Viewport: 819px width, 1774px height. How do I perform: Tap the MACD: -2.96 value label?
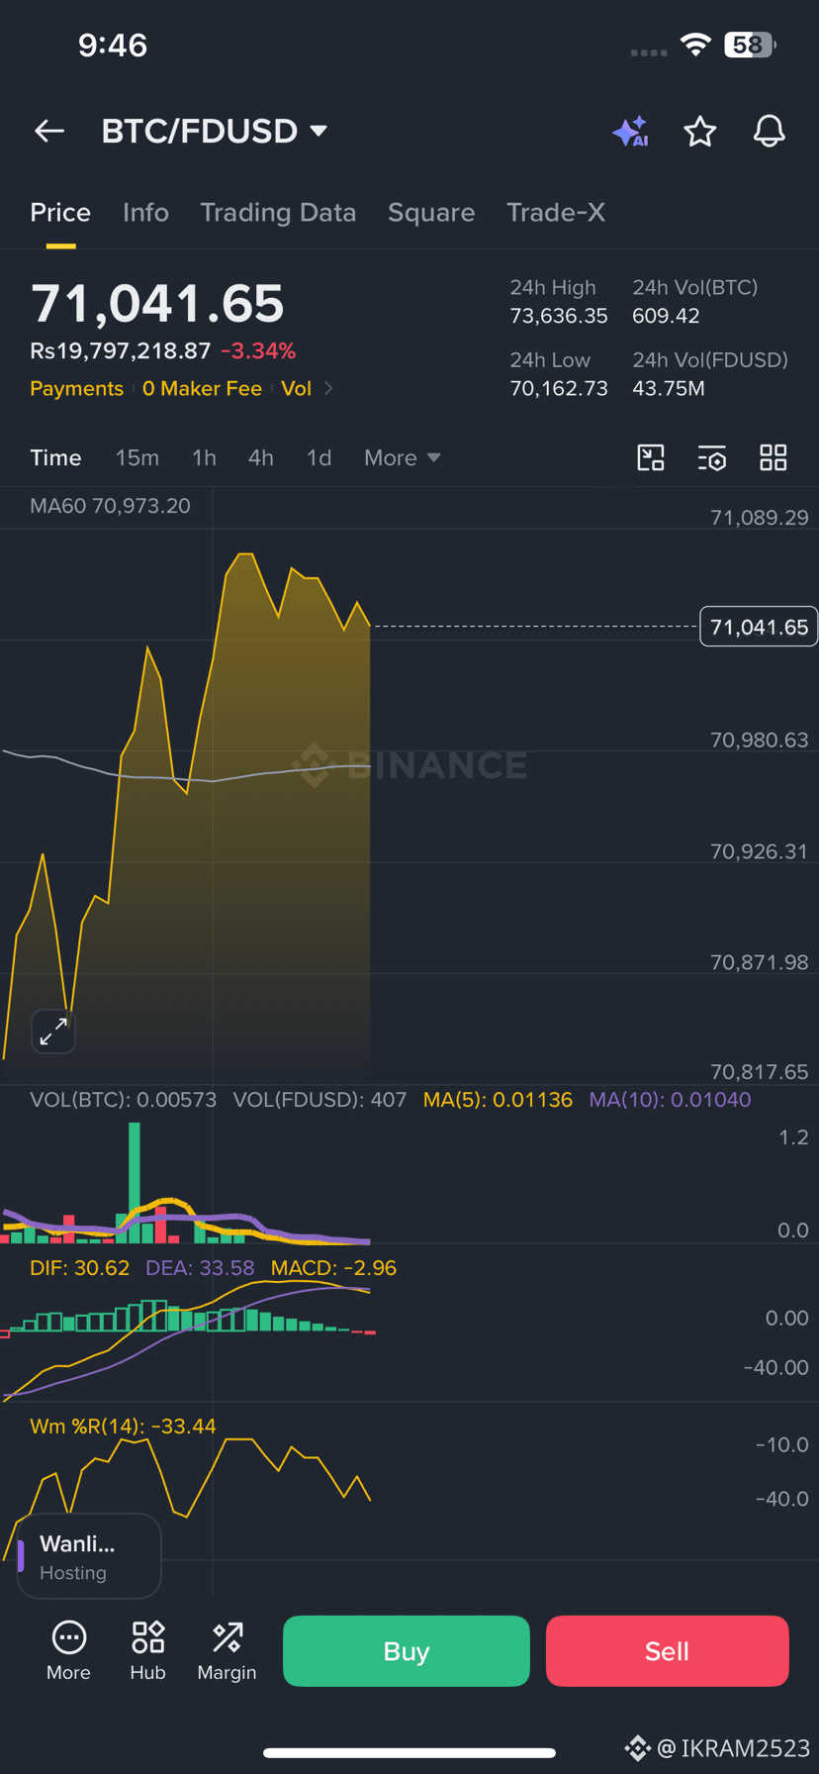333,1268
